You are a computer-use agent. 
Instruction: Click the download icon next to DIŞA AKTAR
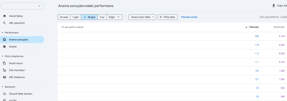(274, 6)
